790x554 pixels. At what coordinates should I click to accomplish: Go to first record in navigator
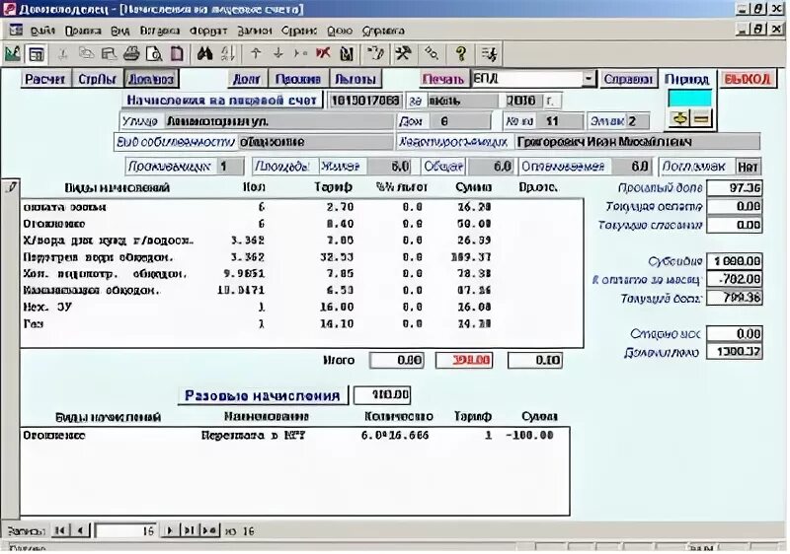(x=60, y=530)
